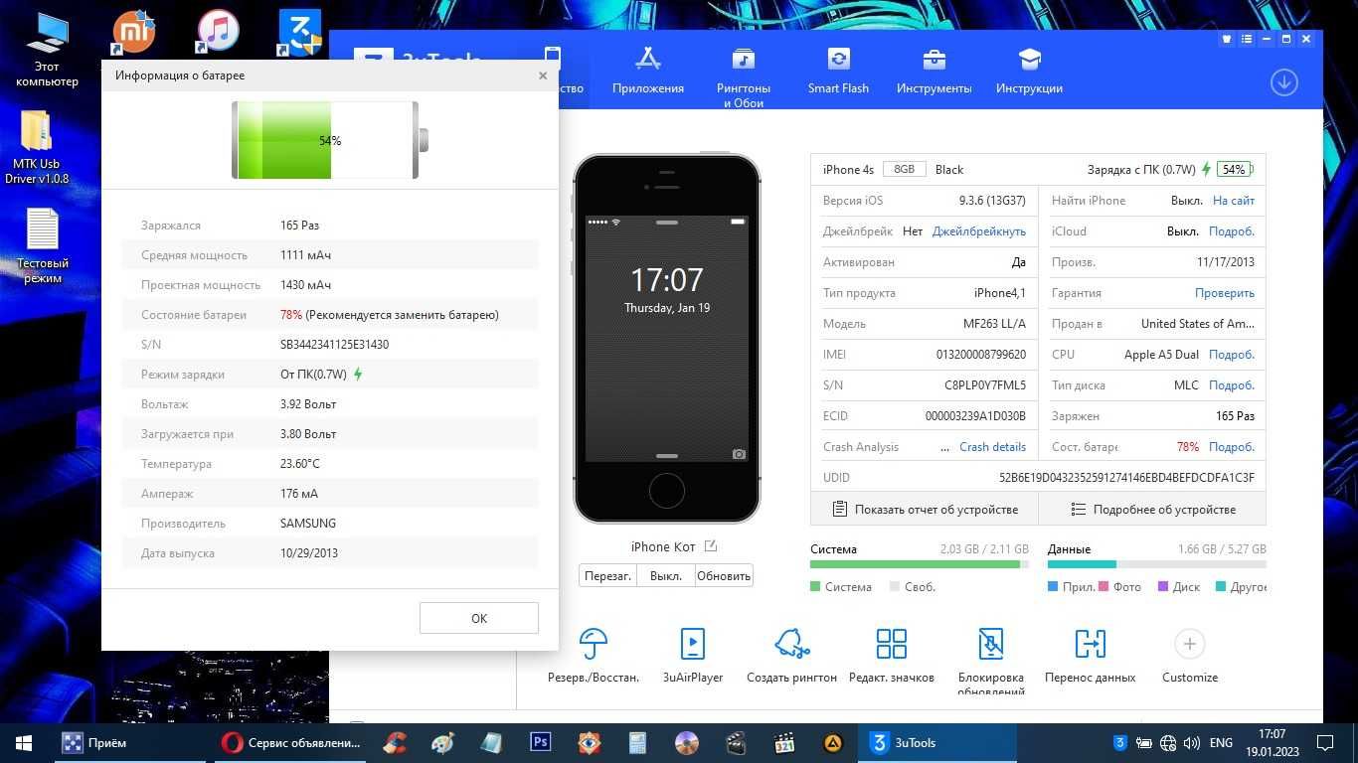Open the Редакт. значков icon
The image size is (1358, 763).
892,644
